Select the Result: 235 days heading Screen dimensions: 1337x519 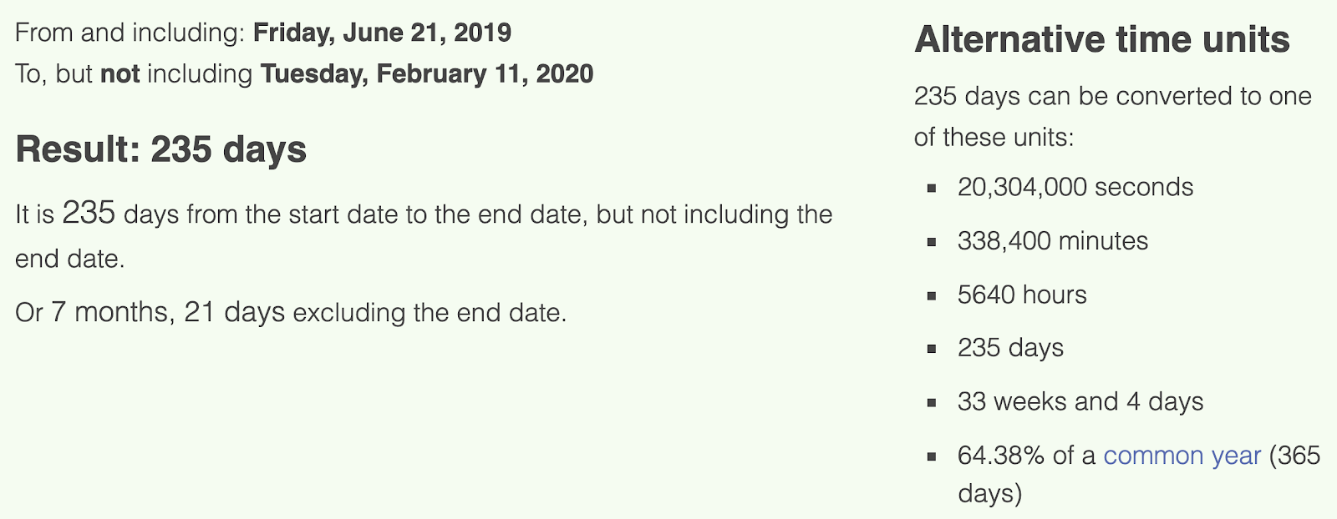[x=161, y=149]
